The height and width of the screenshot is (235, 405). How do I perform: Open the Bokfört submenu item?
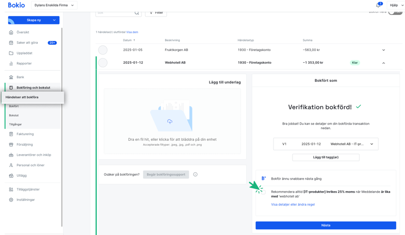point(14,106)
